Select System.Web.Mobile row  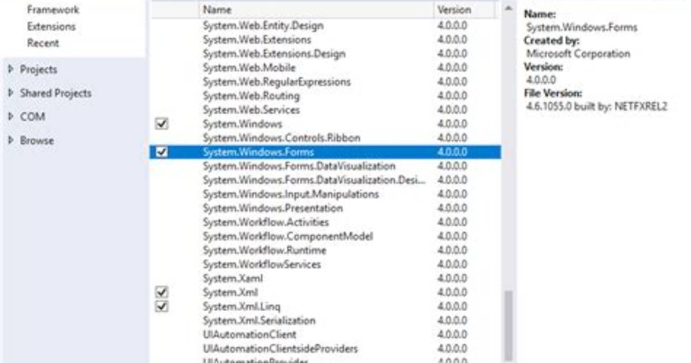point(325,68)
